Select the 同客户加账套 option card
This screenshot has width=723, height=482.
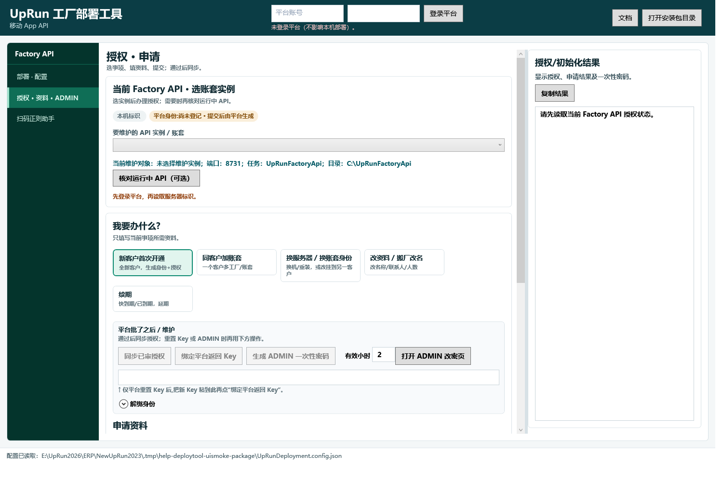point(237,262)
